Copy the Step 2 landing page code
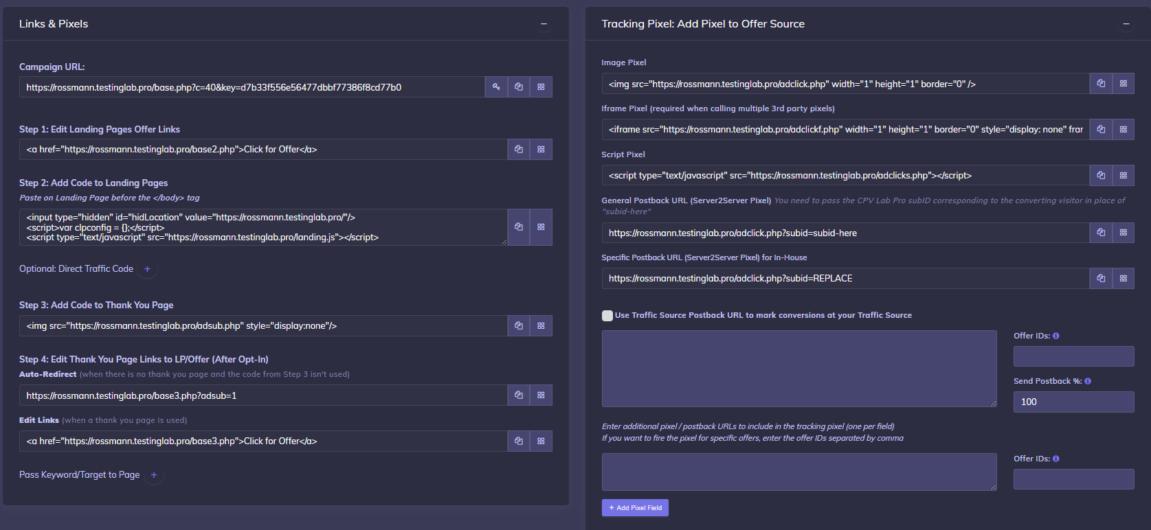The height and width of the screenshot is (530, 1151). pyautogui.click(x=519, y=227)
